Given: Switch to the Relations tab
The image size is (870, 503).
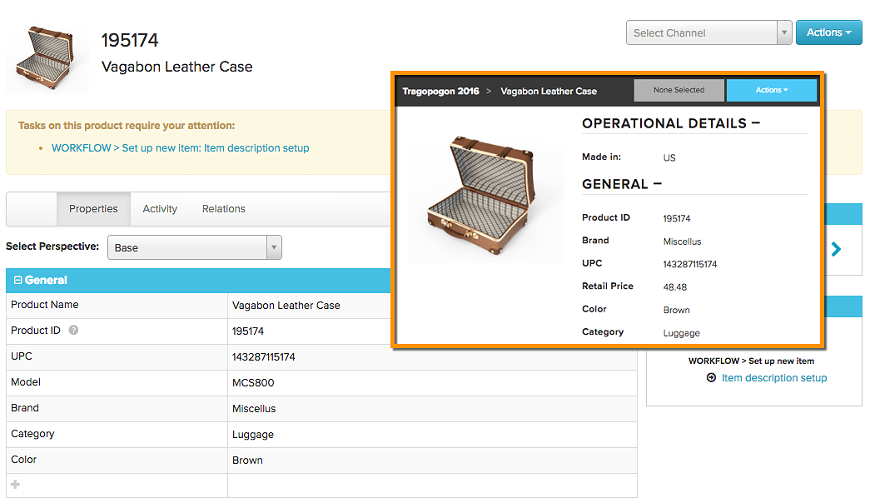Looking at the screenshot, I should pyautogui.click(x=224, y=209).
